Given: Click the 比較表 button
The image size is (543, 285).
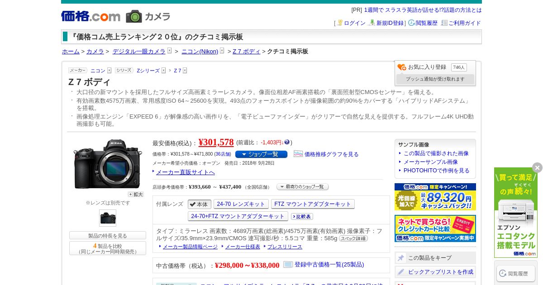Looking at the screenshot, I should click(302, 217).
